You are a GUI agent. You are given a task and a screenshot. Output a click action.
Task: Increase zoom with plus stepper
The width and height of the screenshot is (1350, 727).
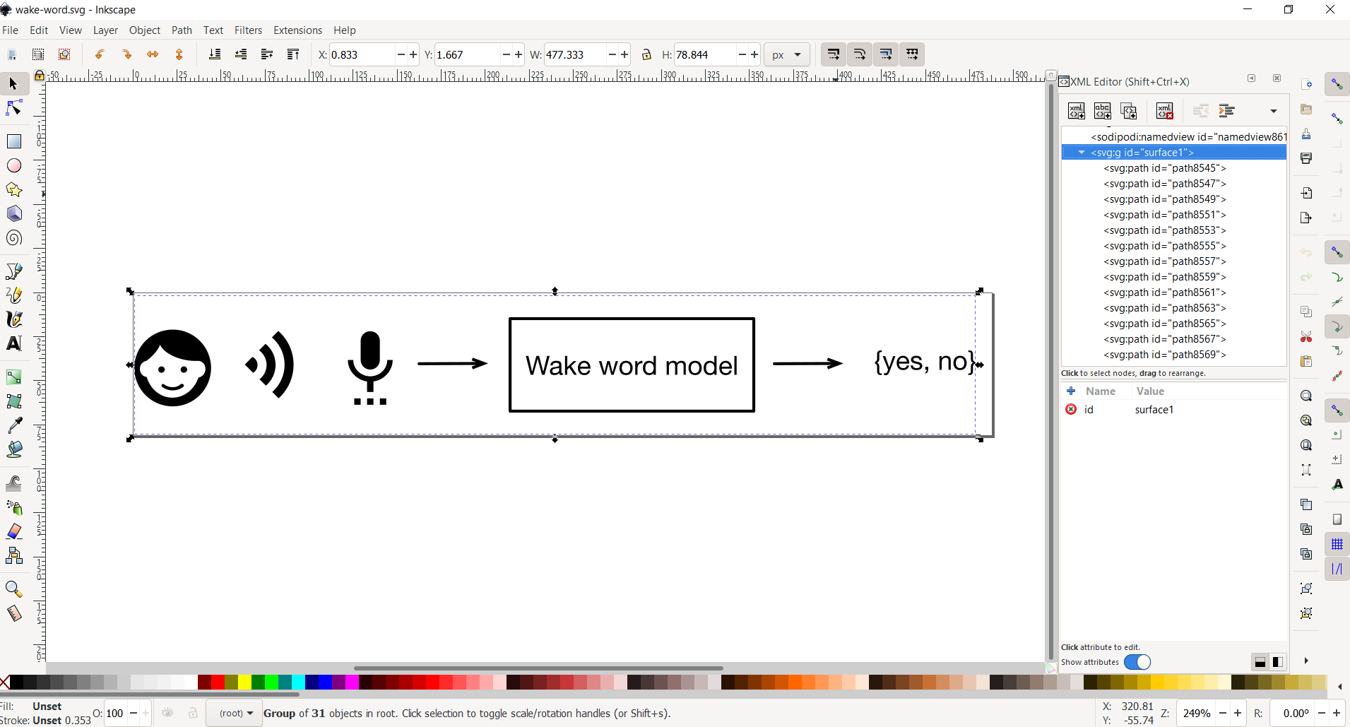(x=1238, y=714)
